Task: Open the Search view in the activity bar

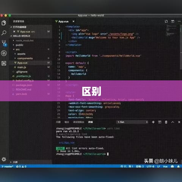Action: pos(4,33)
